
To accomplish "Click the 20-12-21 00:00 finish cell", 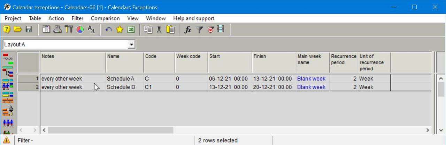I will pos(274,87).
